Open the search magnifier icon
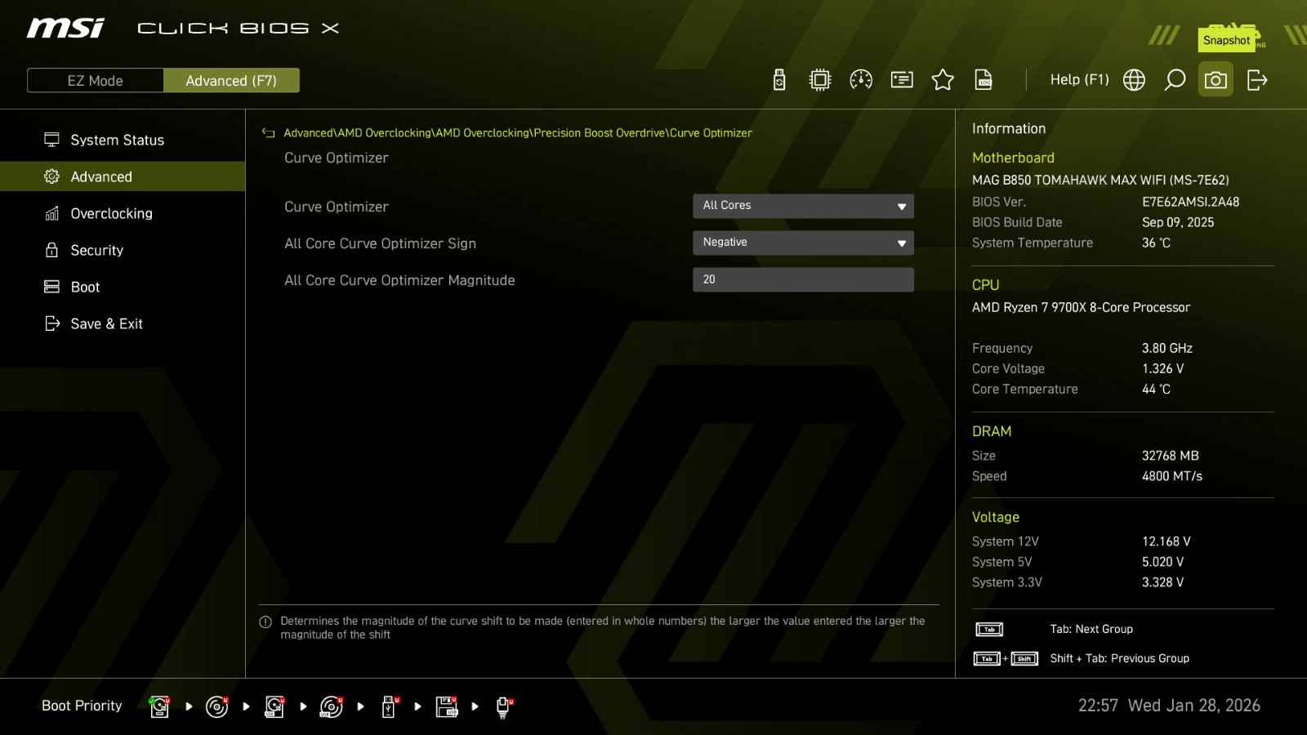This screenshot has height=735, width=1307. coord(1175,80)
